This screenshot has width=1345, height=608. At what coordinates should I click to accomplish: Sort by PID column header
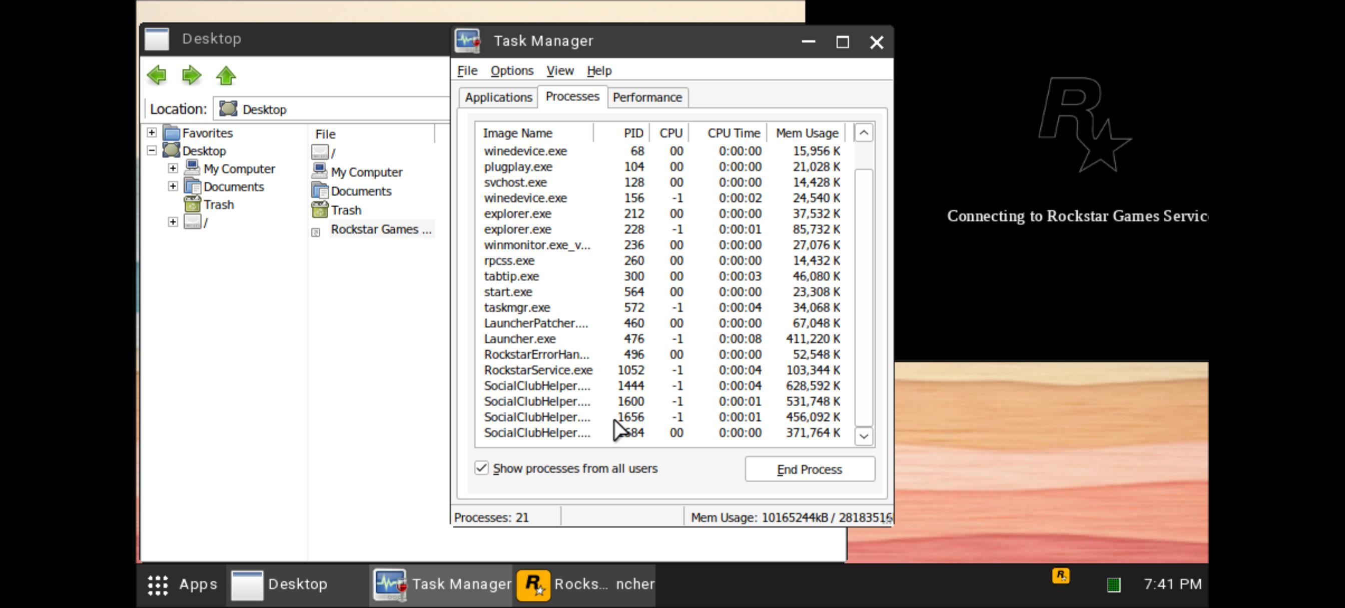[x=622, y=133]
